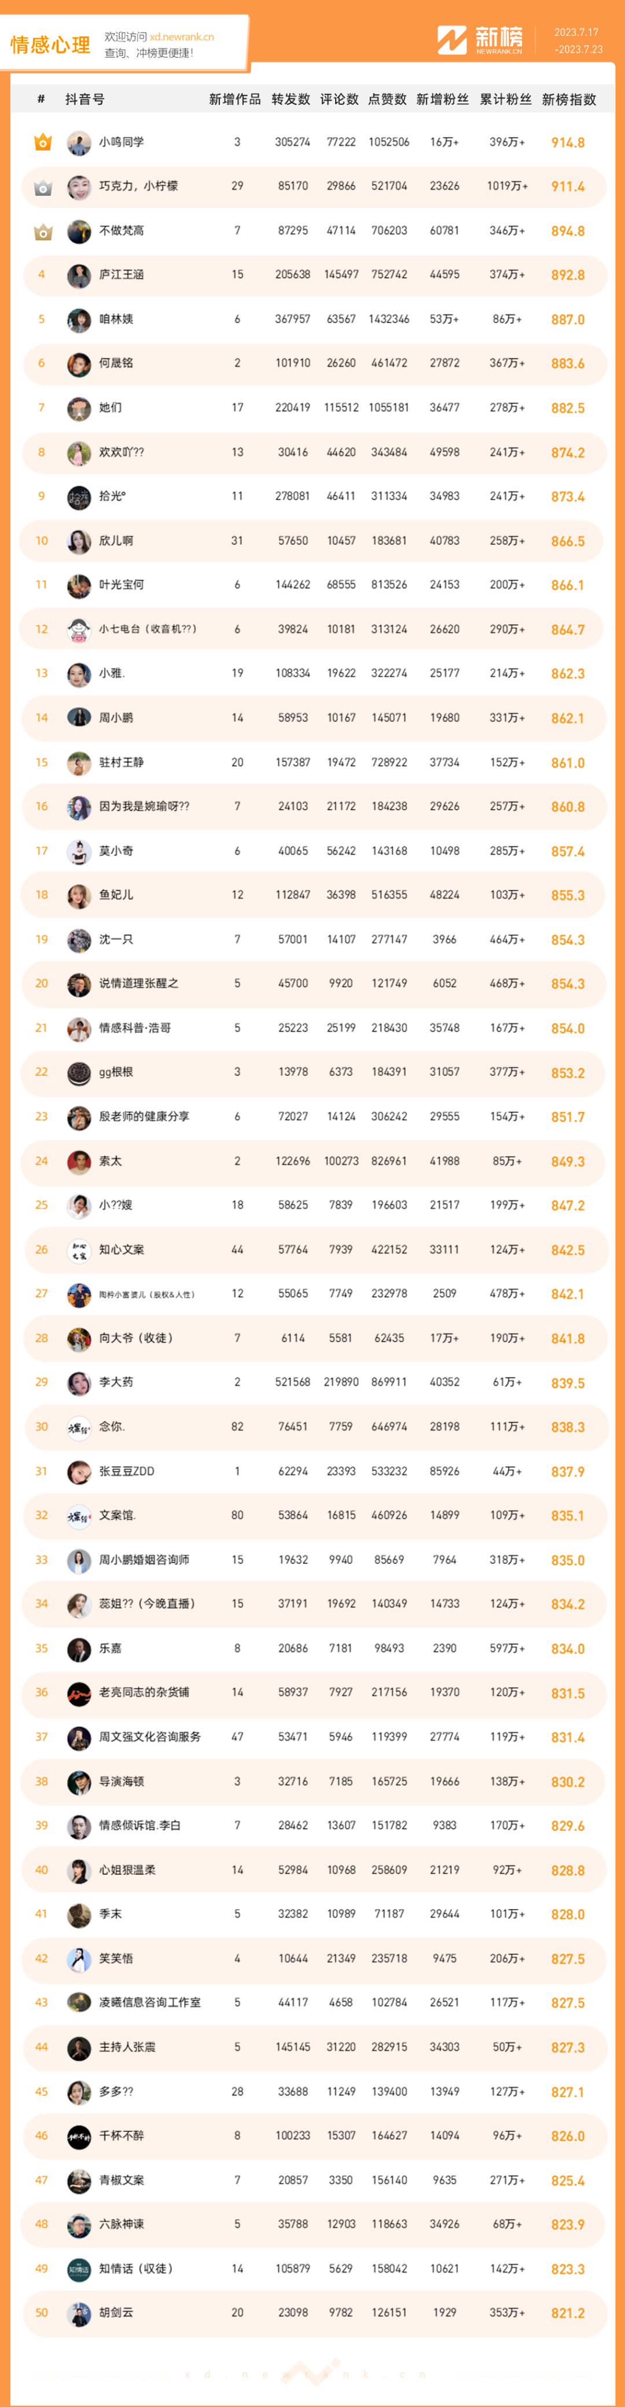Select the row for 胡剑云
Viewport: 625px width, 2407px height.
(313, 2313)
